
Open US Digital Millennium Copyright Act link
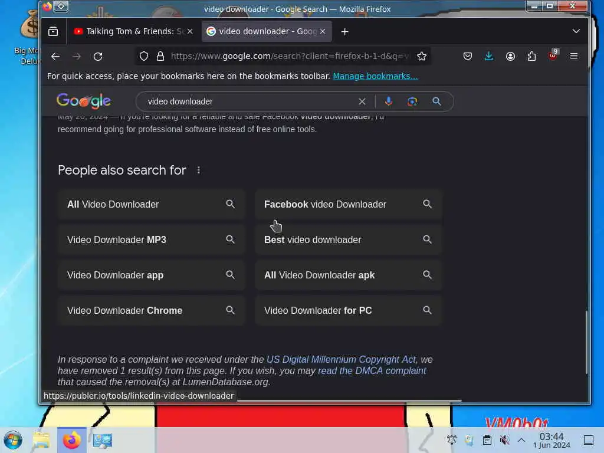point(341,359)
